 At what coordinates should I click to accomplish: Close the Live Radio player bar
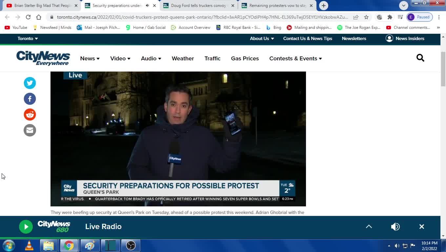point(422,227)
